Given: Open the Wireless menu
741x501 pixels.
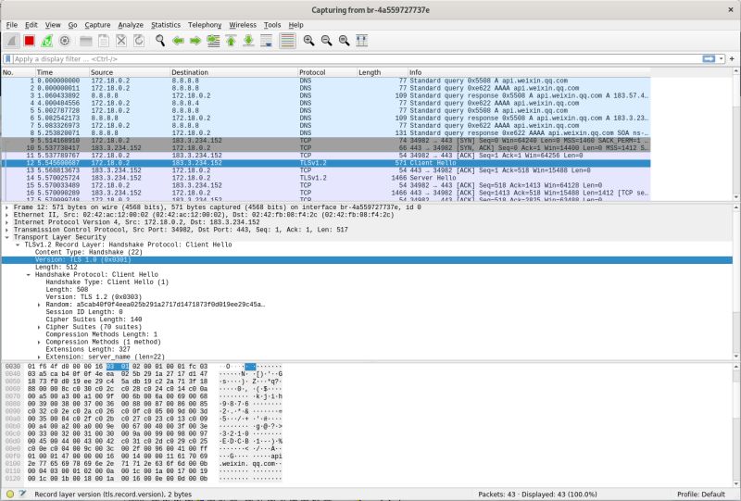Looking at the screenshot, I should [243, 25].
